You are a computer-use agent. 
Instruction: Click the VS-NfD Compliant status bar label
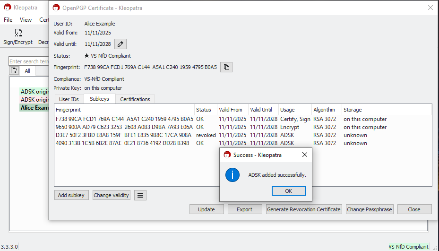pos(408,247)
